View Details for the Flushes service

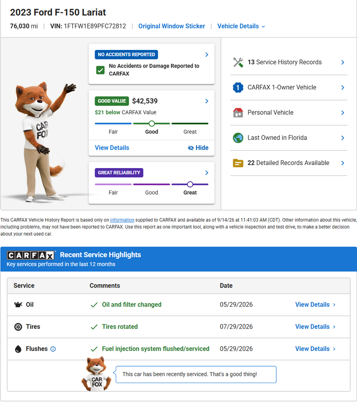[315, 349]
